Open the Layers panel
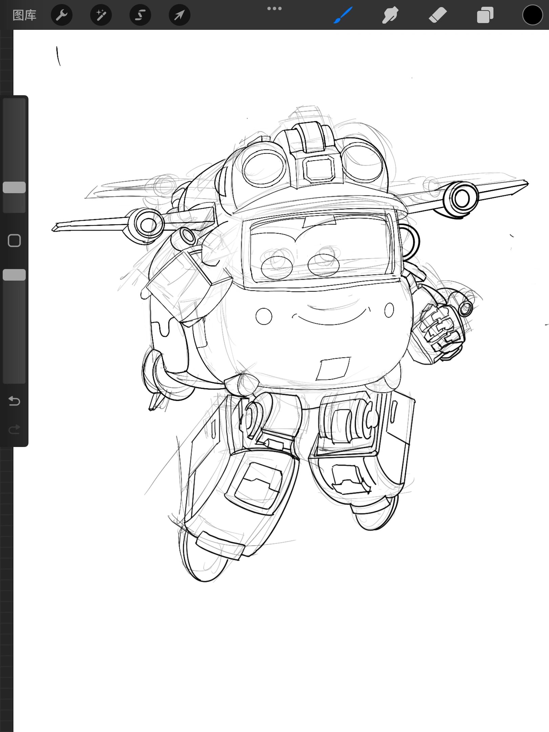Image resolution: width=549 pixels, height=732 pixels. [485, 15]
